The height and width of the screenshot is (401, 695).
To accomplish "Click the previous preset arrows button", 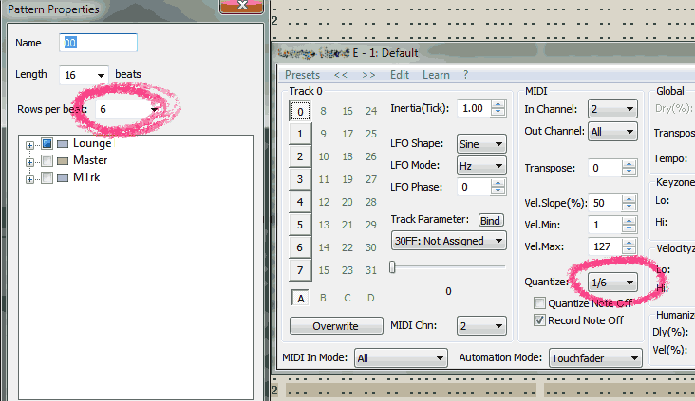I will point(340,75).
